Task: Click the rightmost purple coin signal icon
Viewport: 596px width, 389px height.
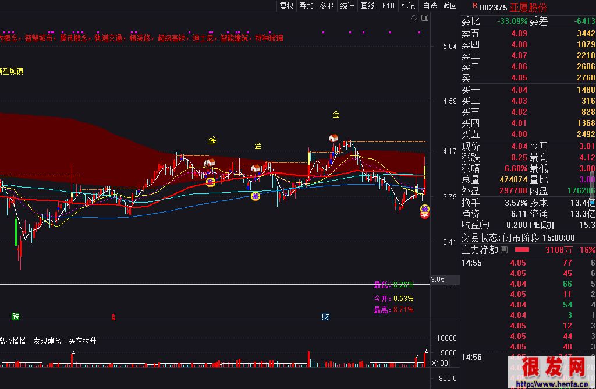Action: [425, 208]
